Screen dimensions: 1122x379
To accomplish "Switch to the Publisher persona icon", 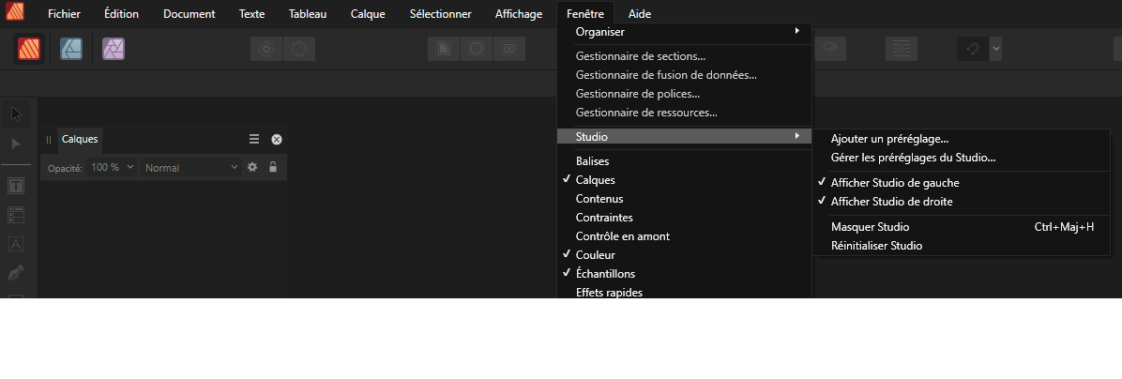I will pyautogui.click(x=29, y=49).
